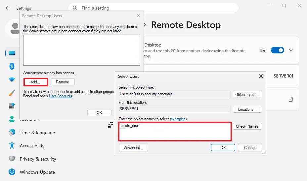Click the SERVER01 PC name text
The height and width of the screenshot is (181, 307).
[x=283, y=76]
